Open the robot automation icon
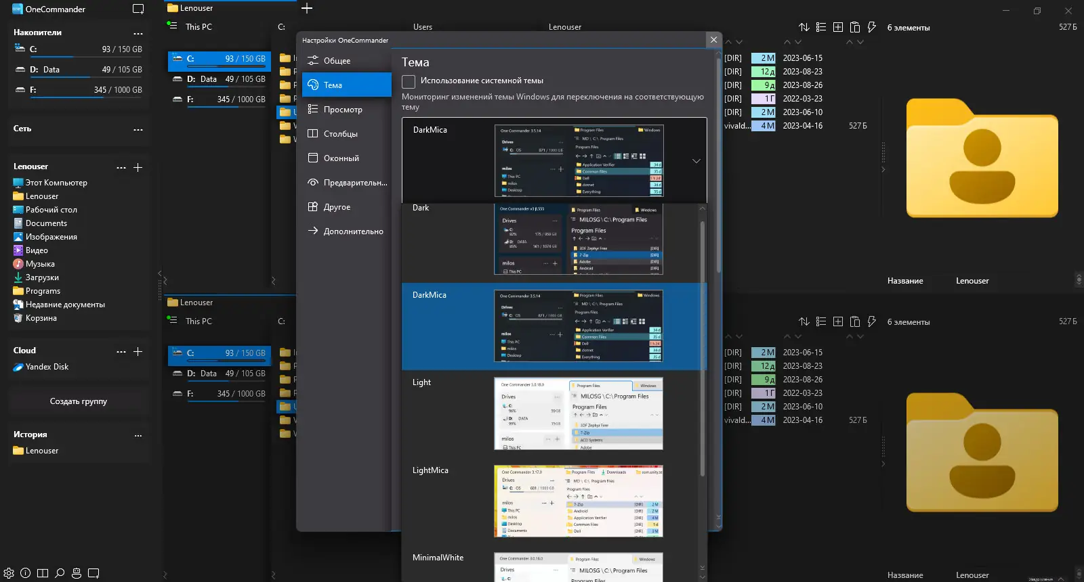 [77, 573]
